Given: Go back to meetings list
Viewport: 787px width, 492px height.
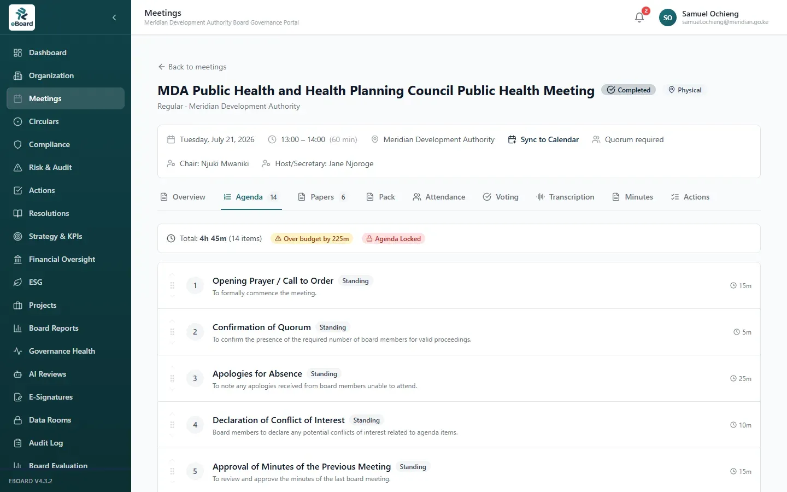Looking at the screenshot, I should click(x=192, y=67).
